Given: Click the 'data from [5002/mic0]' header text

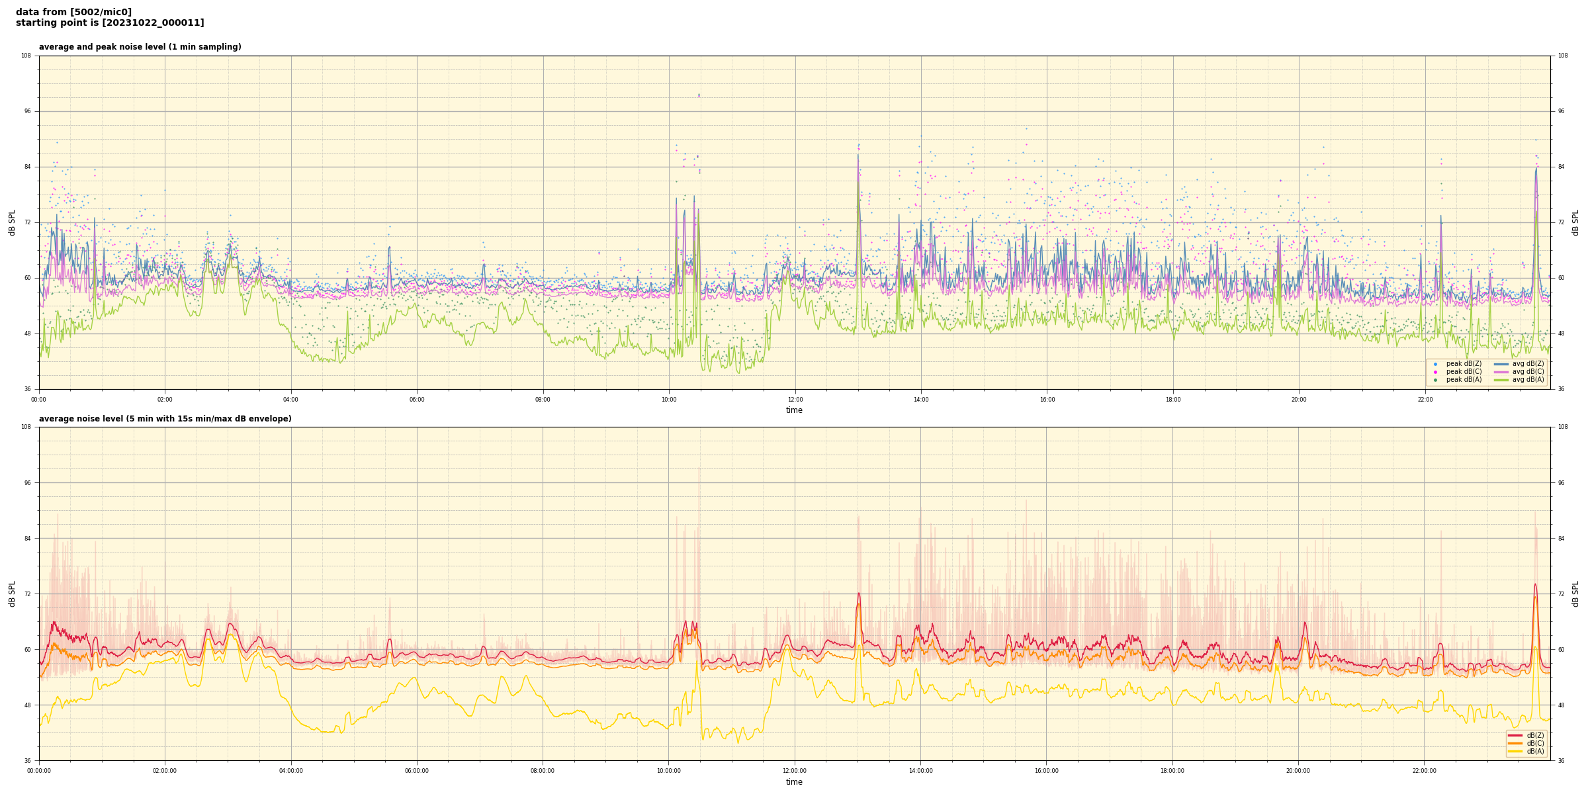Looking at the screenshot, I should pyautogui.click(x=73, y=12).
